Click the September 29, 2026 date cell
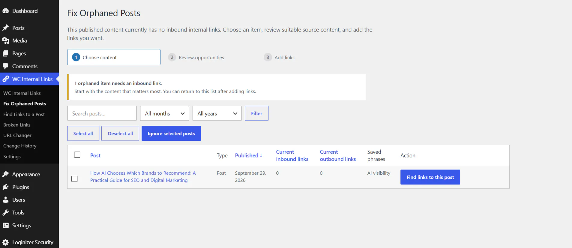This screenshot has width=572, height=248. [x=250, y=177]
